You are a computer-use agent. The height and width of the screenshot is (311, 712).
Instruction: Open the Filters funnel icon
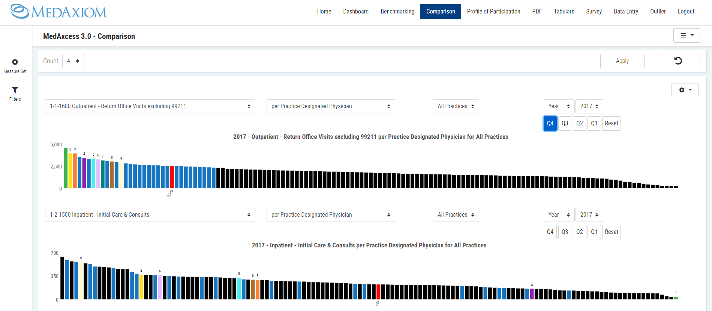(x=15, y=90)
